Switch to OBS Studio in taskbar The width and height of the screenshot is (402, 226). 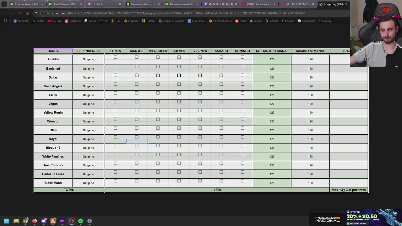click(71, 221)
